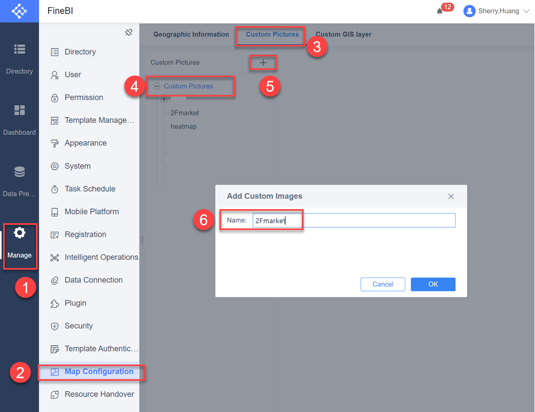Click the Registration icon
The image size is (535, 412).
click(x=54, y=235)
